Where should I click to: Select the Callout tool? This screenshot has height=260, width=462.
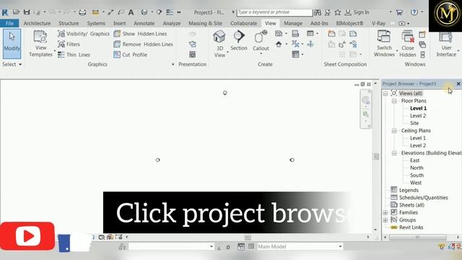[261, 41]
